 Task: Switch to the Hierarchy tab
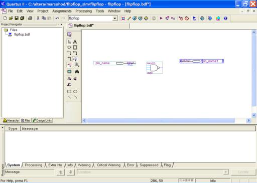(11, 120)
